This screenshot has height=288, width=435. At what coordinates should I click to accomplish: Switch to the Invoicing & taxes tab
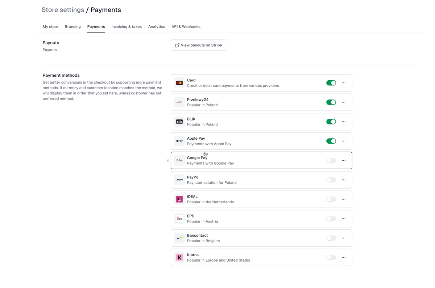127,27
